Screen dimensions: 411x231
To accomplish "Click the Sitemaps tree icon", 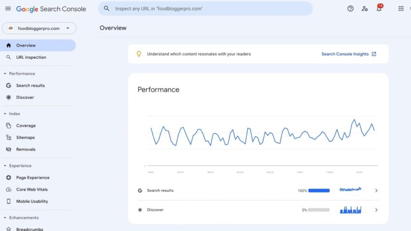I will click(9, 137).
